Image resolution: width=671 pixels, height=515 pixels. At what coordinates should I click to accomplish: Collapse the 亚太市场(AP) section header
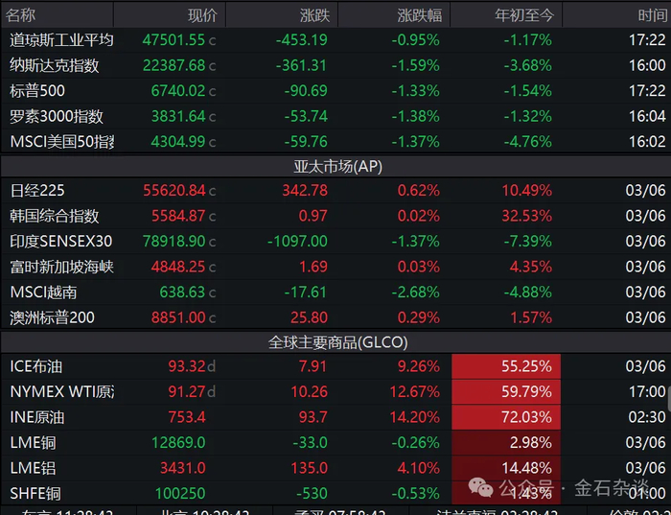(x=337, y=166)
